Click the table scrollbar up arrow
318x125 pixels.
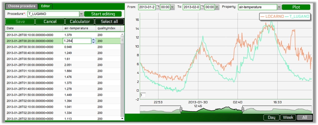pyautogui.click(x=123, y=34)
